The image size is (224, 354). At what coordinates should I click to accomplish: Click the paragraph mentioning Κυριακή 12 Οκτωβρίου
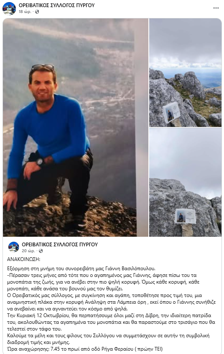(111, 322)
